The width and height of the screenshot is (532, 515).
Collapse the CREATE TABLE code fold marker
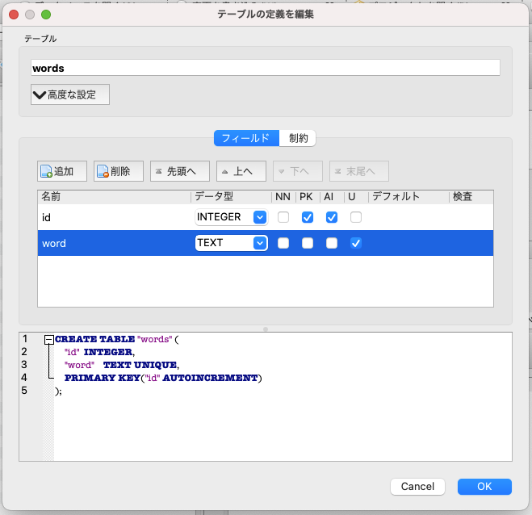49,339
